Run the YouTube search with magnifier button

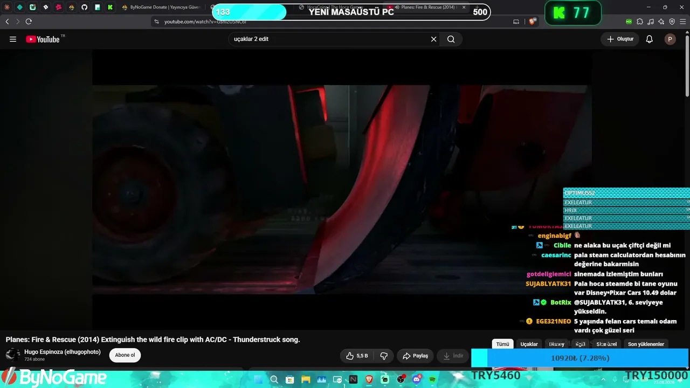click(x=451, y=39)
